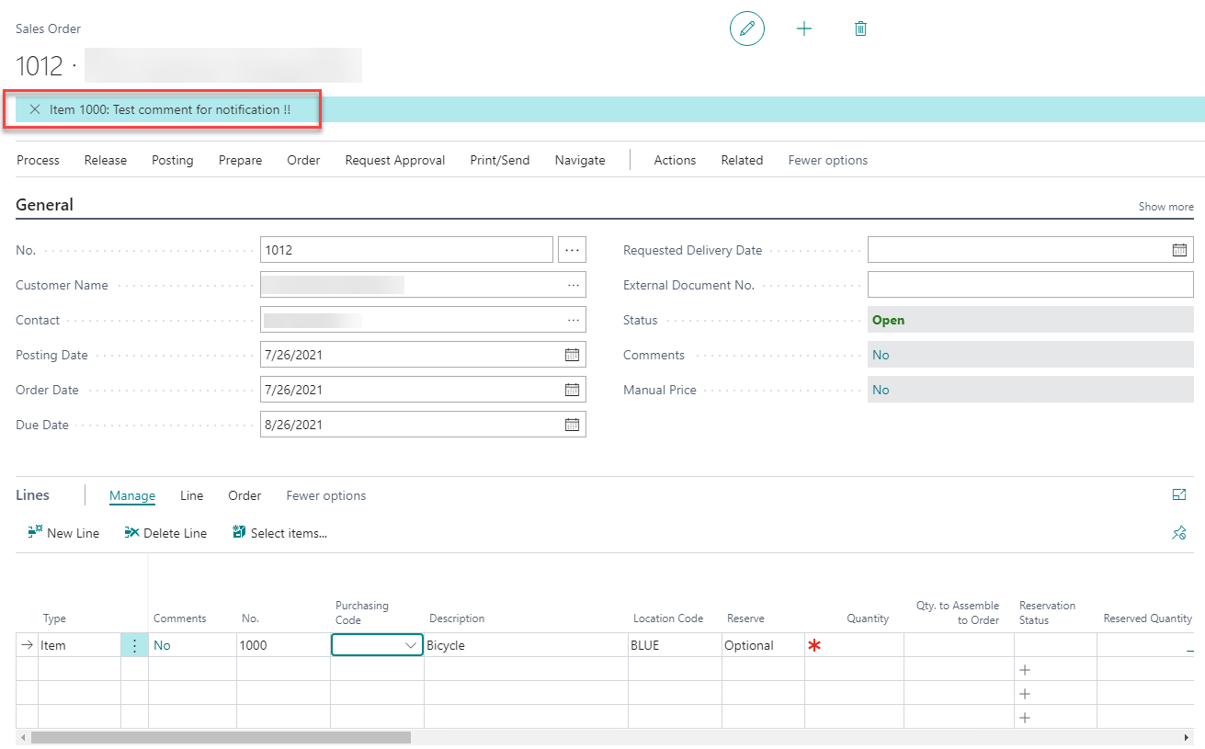Open the Requested Delivery Date calendar
This screenshot has height=749, width=1205.
click(1179, 250)
